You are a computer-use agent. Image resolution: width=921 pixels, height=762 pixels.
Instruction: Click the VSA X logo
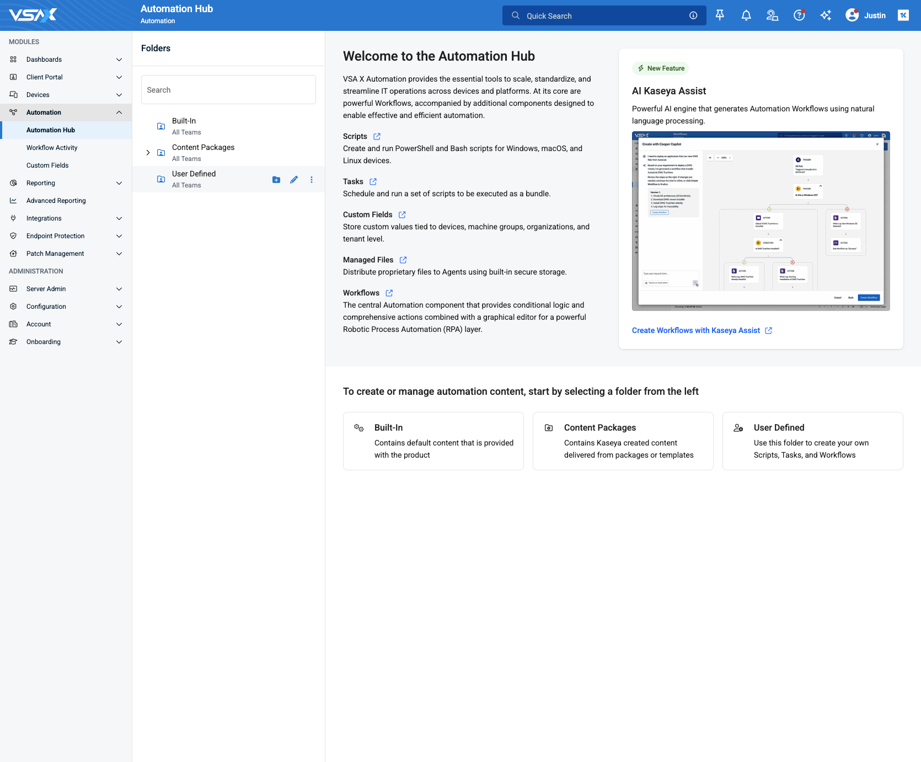[x=33, y=15]
